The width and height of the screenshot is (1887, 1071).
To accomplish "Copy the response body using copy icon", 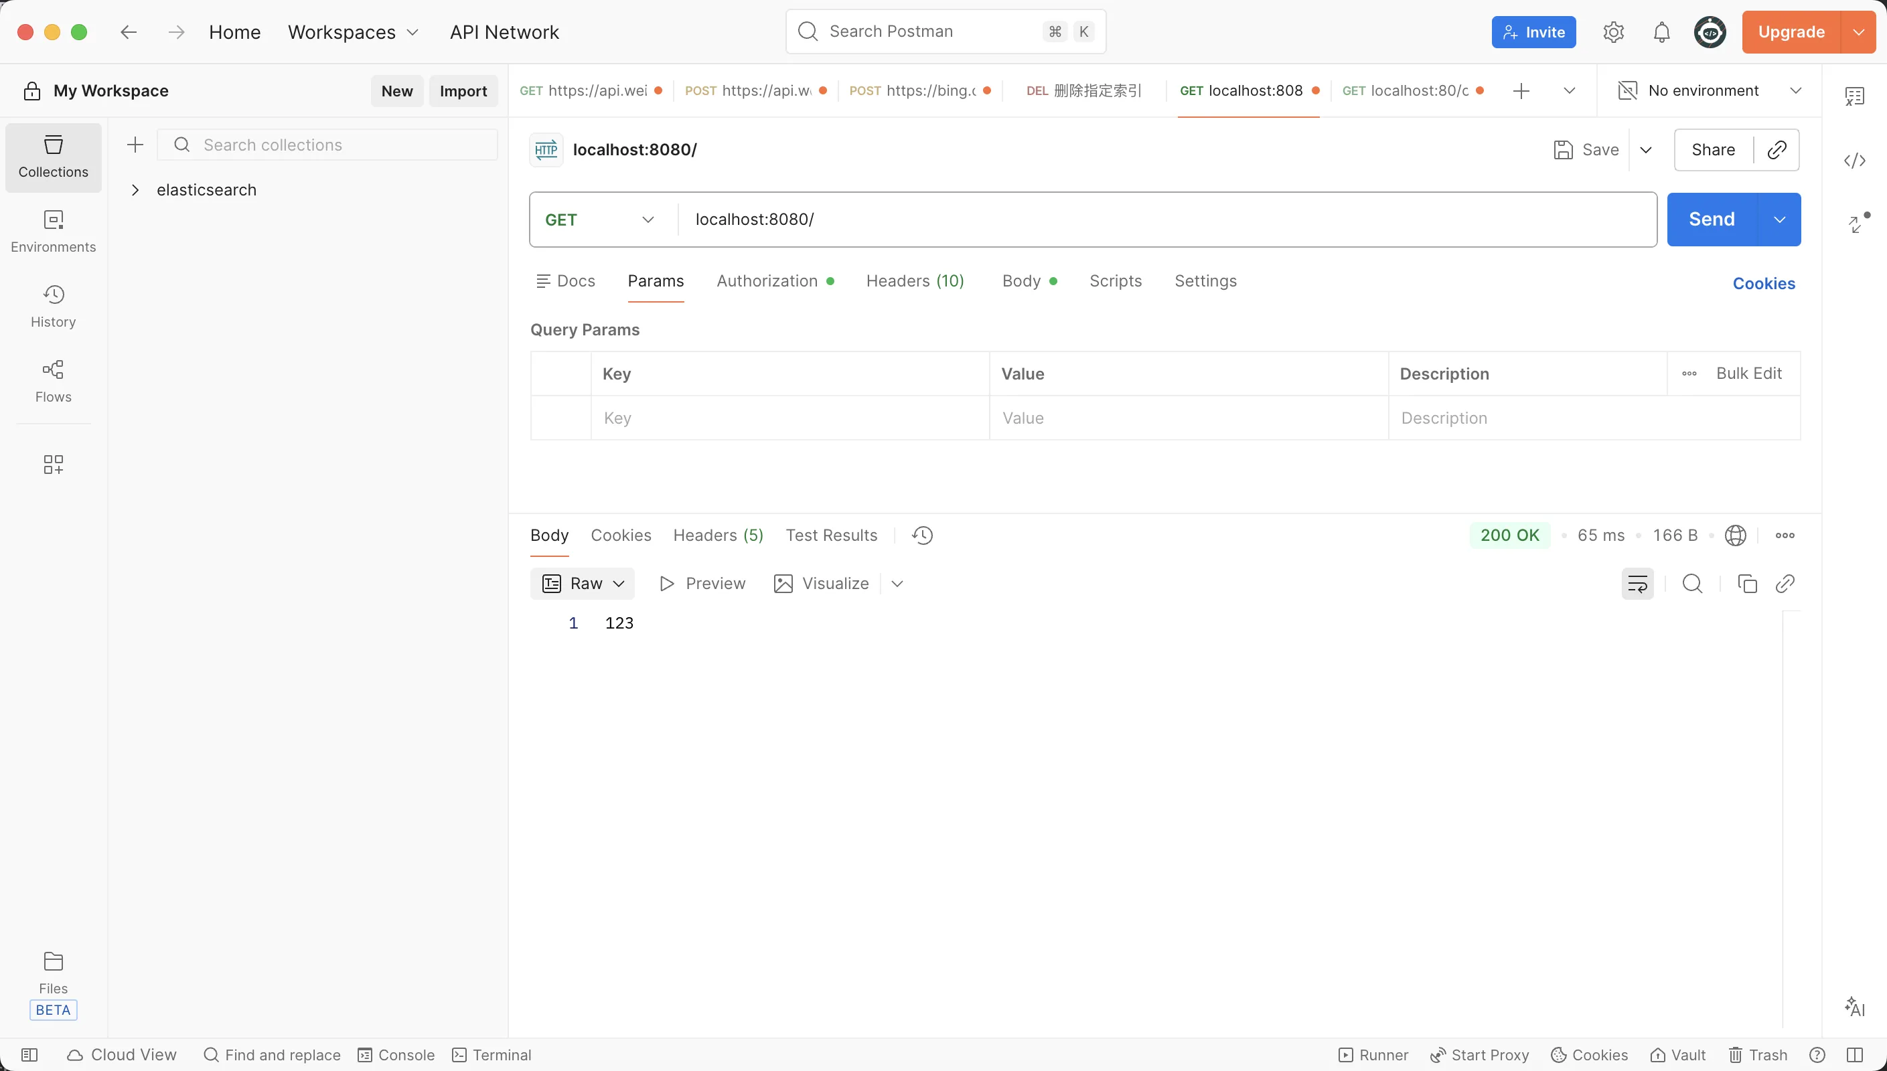I will [x=1746, y=583].
